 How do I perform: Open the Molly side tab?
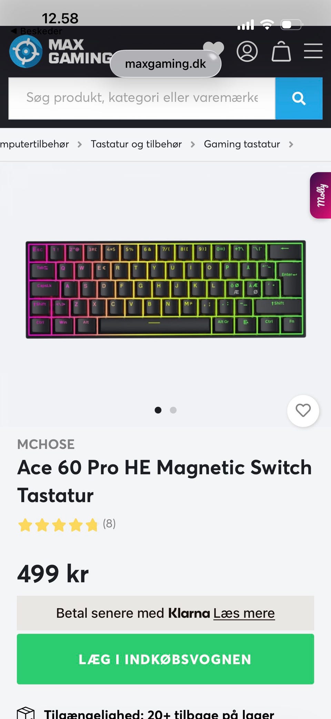[321, 195]
